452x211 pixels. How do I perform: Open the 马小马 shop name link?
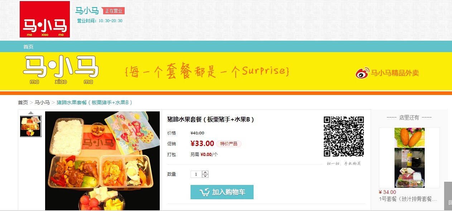87,11
